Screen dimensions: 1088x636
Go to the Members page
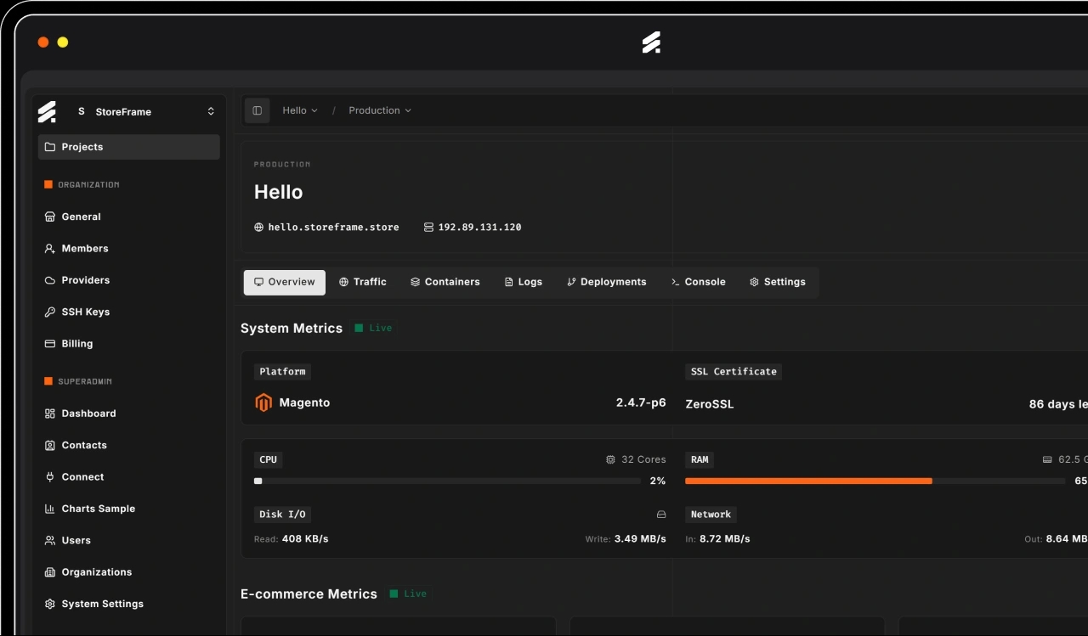click(x=129, y=249)
